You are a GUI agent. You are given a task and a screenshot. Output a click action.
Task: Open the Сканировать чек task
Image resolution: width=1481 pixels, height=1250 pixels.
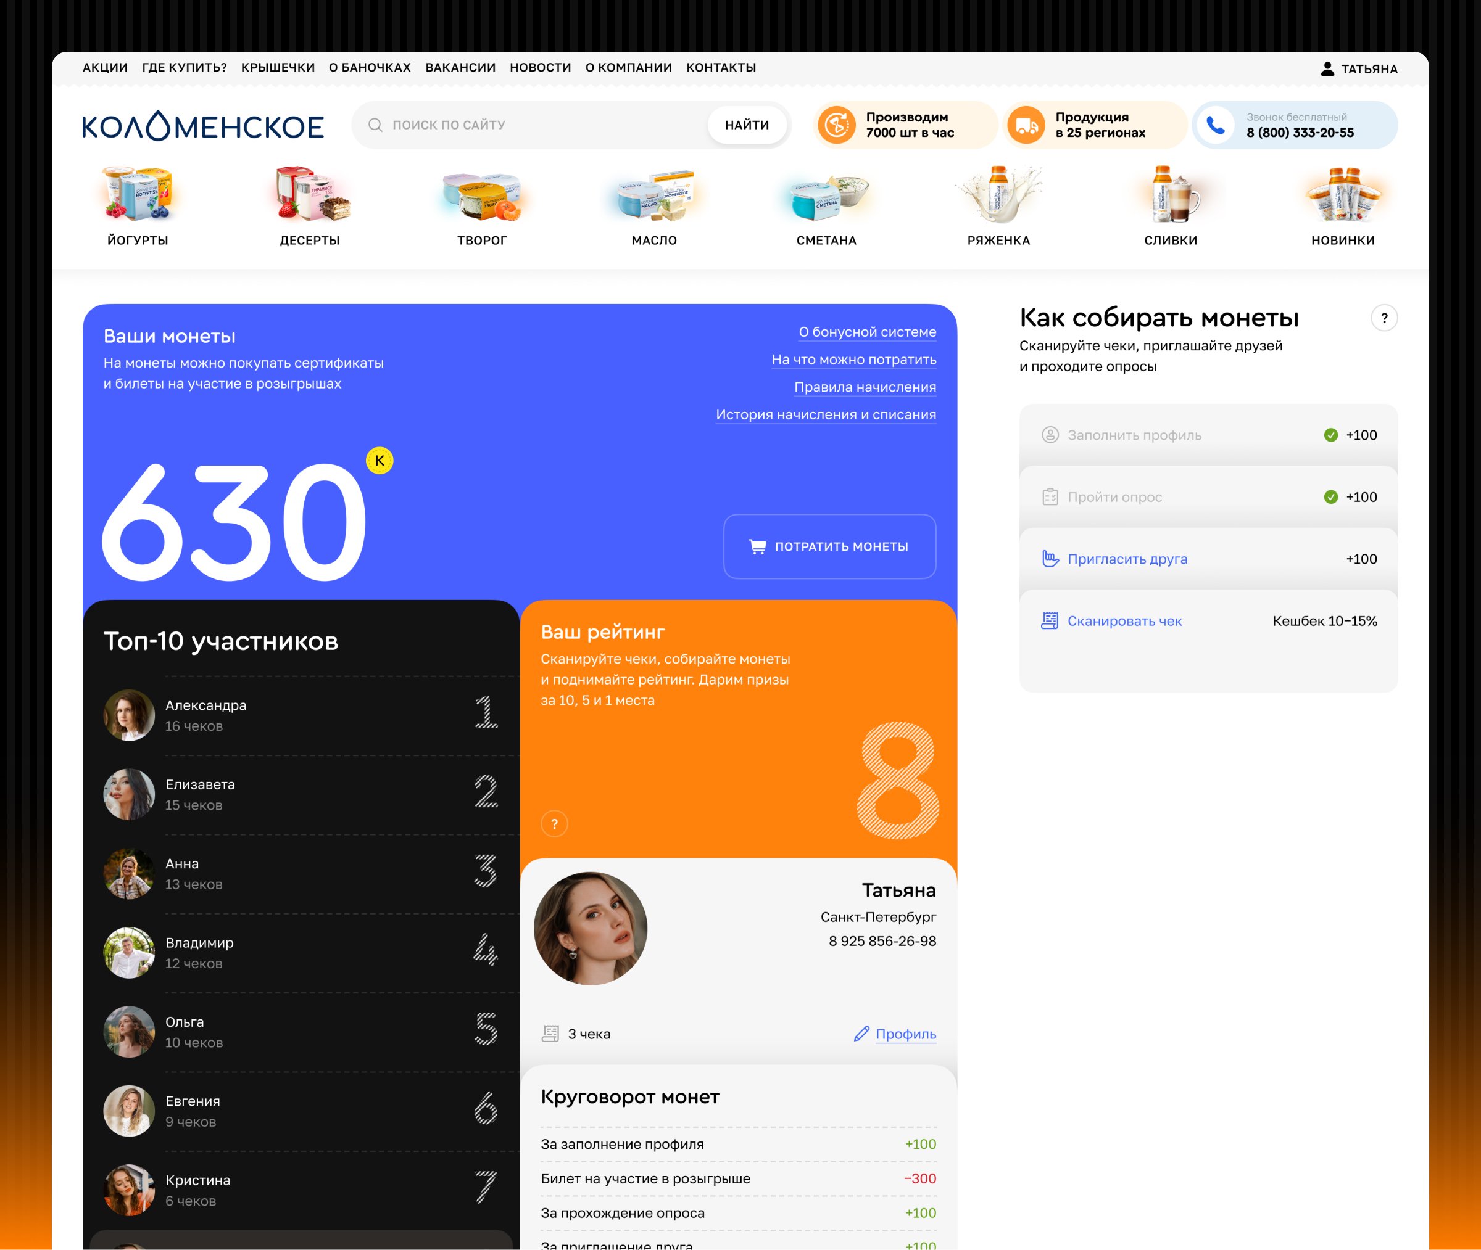pos(1124,622)
